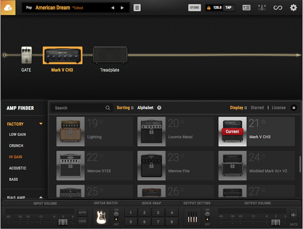The width and height of the screenshot is (303, 229).
Task: Click the TAP tempo button
Action: coord(228,8)
